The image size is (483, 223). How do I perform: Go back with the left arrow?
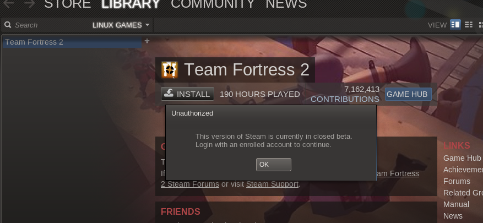pyautogui.click(x=8, y=4)
